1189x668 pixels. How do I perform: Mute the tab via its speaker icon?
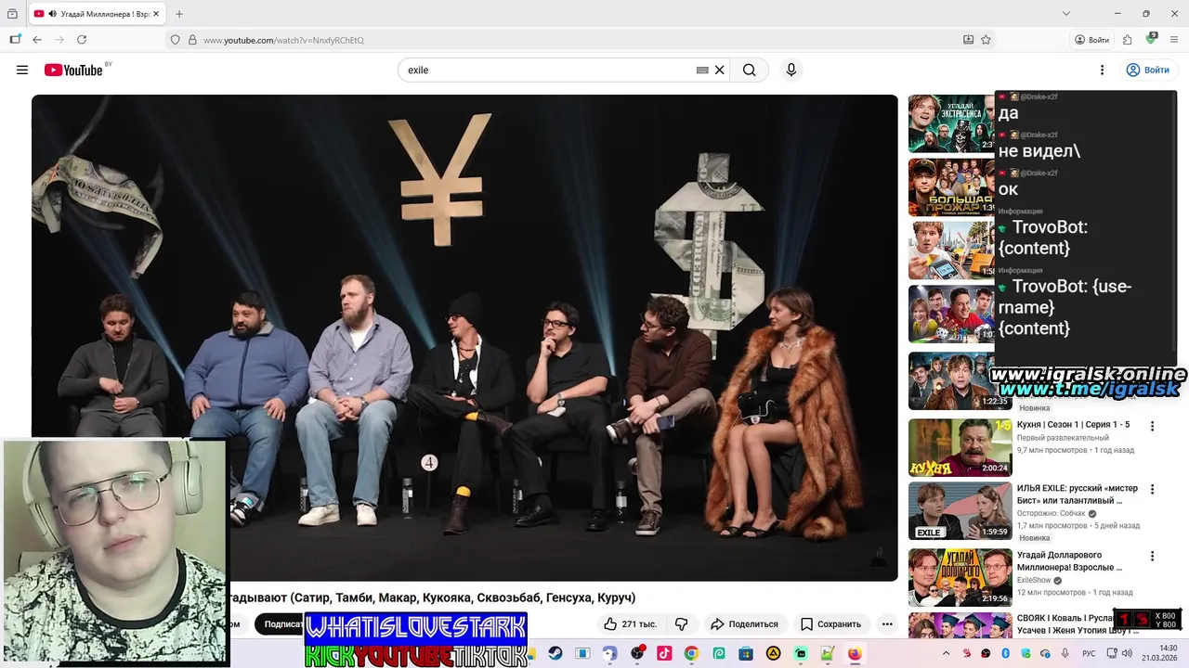(52, 14)
